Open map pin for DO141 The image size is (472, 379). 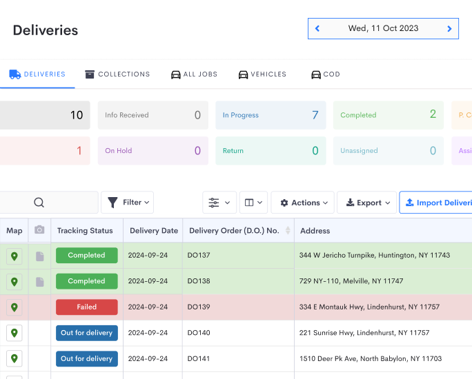point(14,358)
